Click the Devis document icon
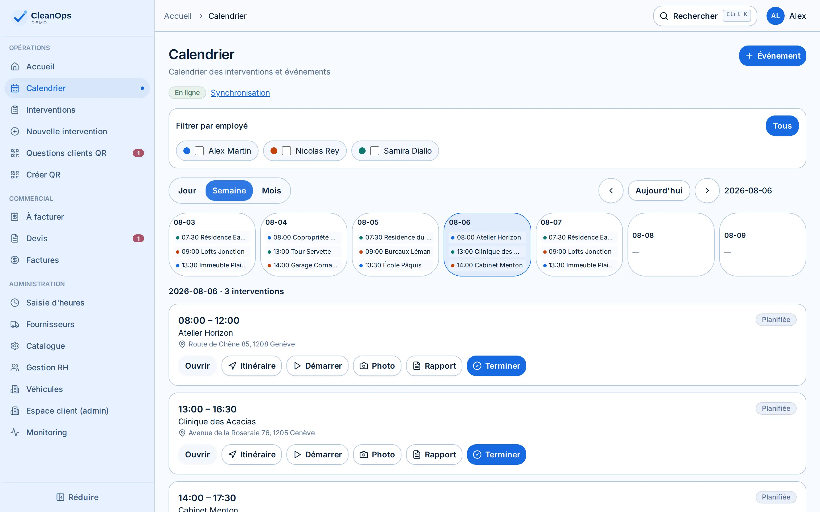This screenshot has height=512, width=820. [x=15, y=239]
